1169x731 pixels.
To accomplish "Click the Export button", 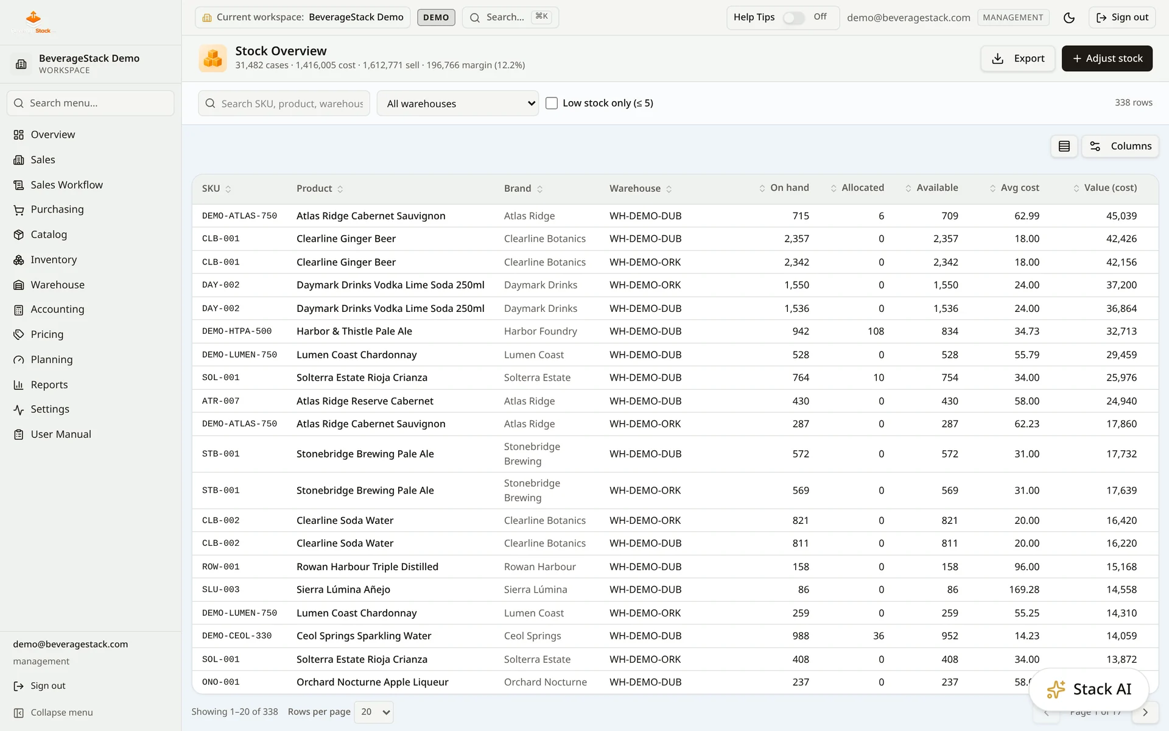I will tap(1018, 58).
